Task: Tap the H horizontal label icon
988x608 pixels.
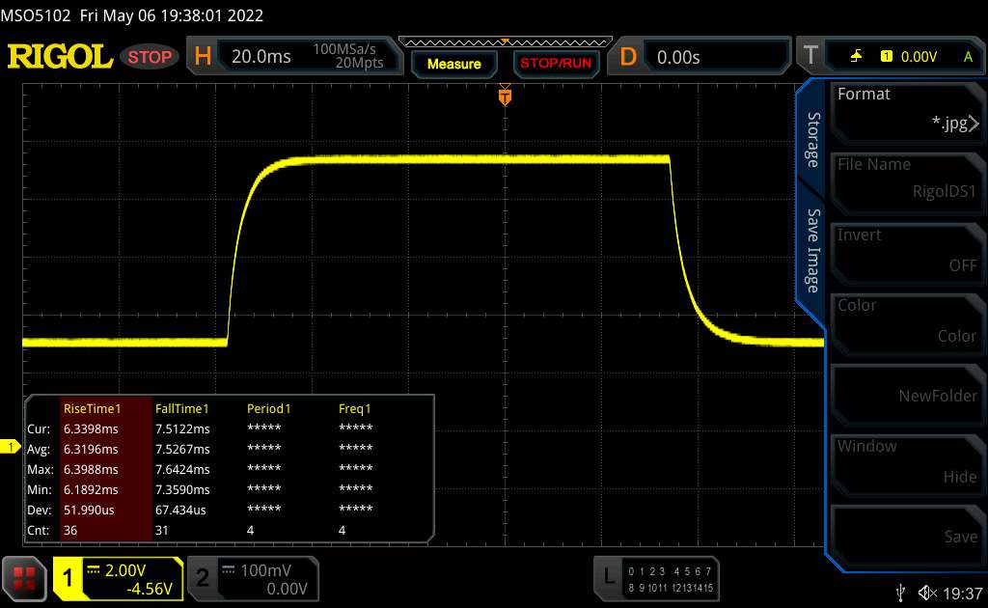Action: pos(203,57)
